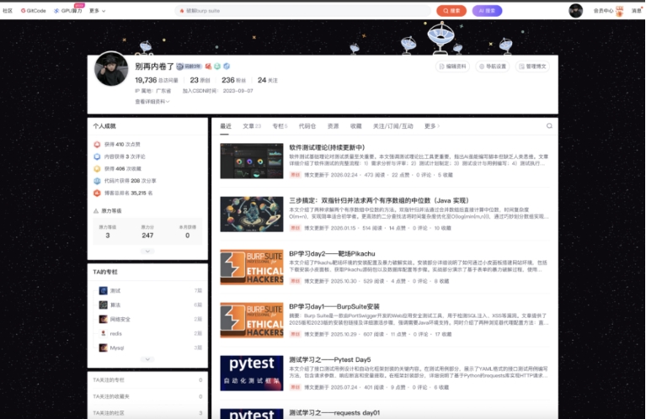Image resolution: width=646 pixels, height=419 pixels.
Task: Click the 管理博文 button
Action: click(532, 66)
